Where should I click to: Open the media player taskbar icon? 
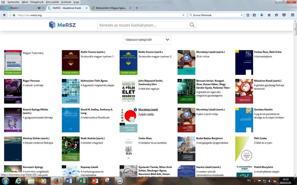click(44, 181)
